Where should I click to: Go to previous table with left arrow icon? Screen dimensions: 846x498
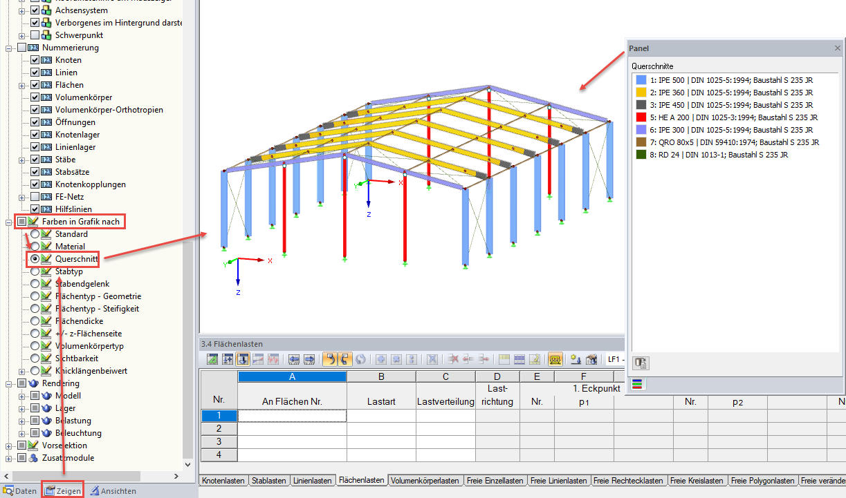294,359
